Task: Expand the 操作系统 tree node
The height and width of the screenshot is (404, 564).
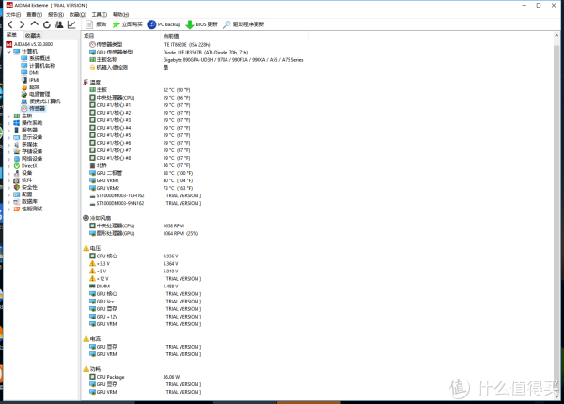Action: click(9, 122)
